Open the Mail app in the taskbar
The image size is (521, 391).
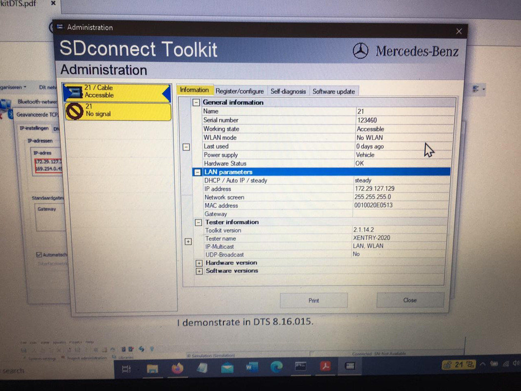coord(227,368)
